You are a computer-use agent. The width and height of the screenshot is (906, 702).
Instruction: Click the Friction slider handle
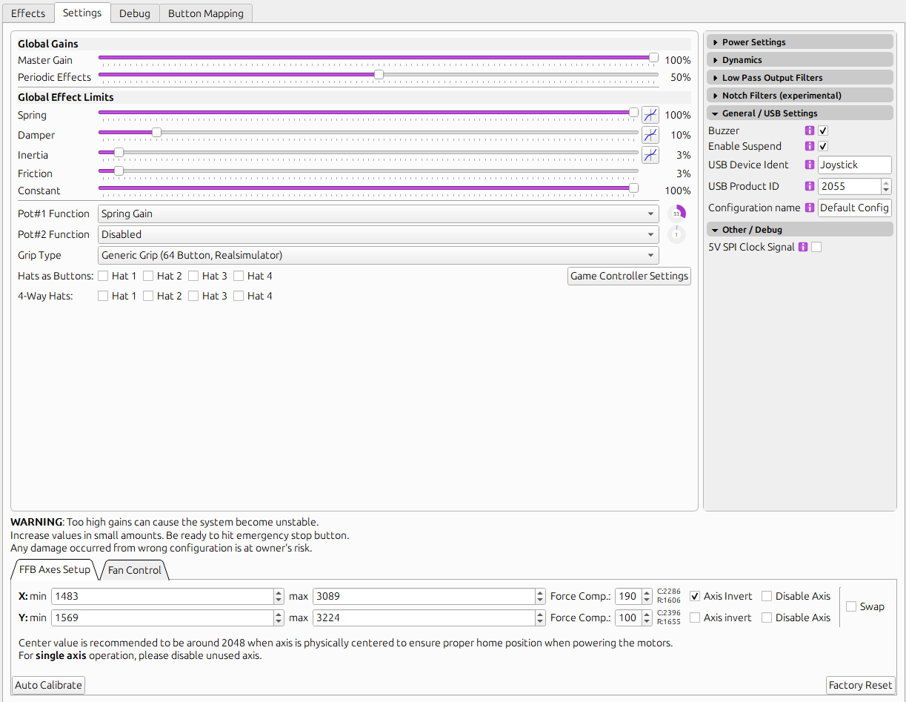(119, 170)
